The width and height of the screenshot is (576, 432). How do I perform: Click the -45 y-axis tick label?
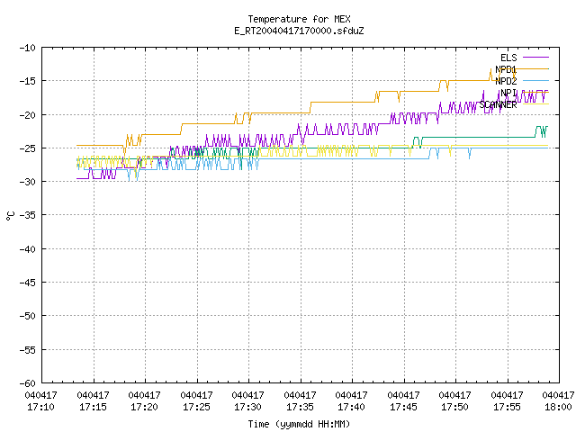28,283
